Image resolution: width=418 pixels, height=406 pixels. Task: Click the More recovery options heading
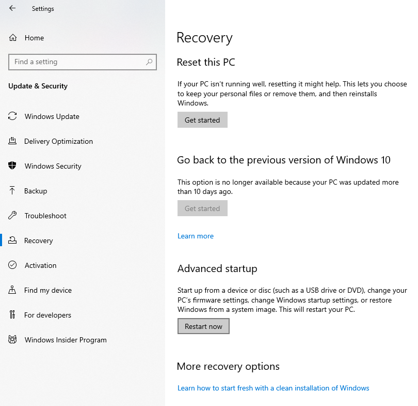[x=228, y=367]
